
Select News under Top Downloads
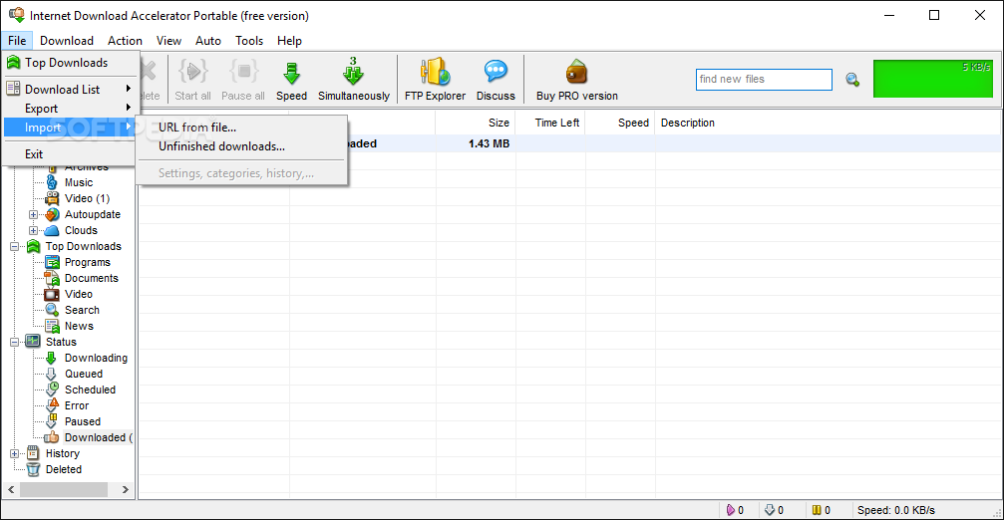[79, 326]
